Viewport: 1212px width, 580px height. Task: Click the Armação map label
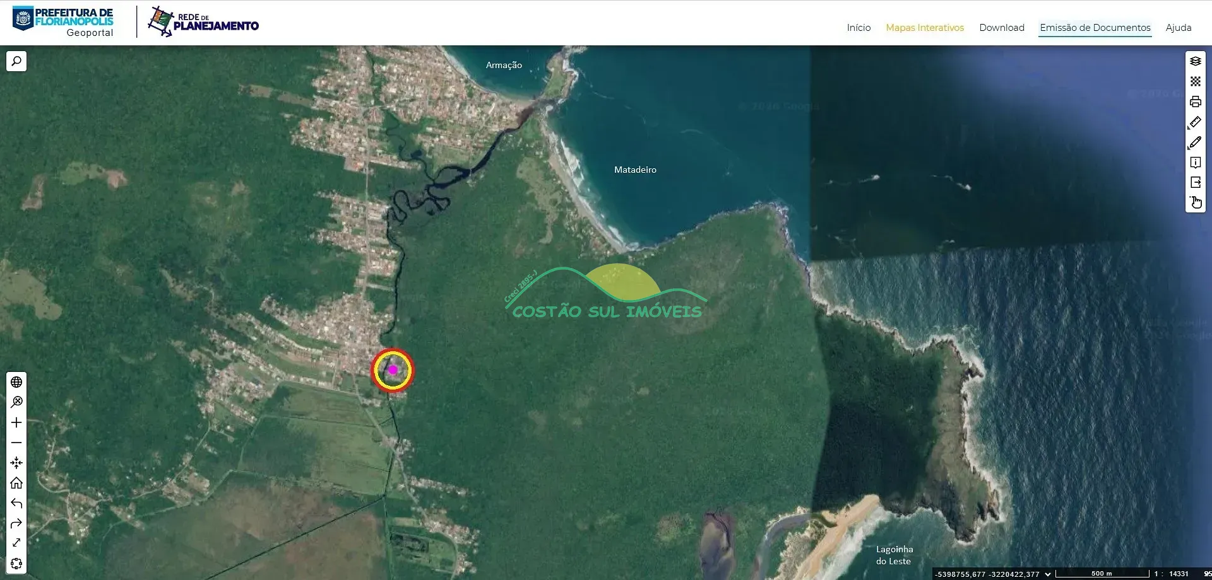[504, 65]
